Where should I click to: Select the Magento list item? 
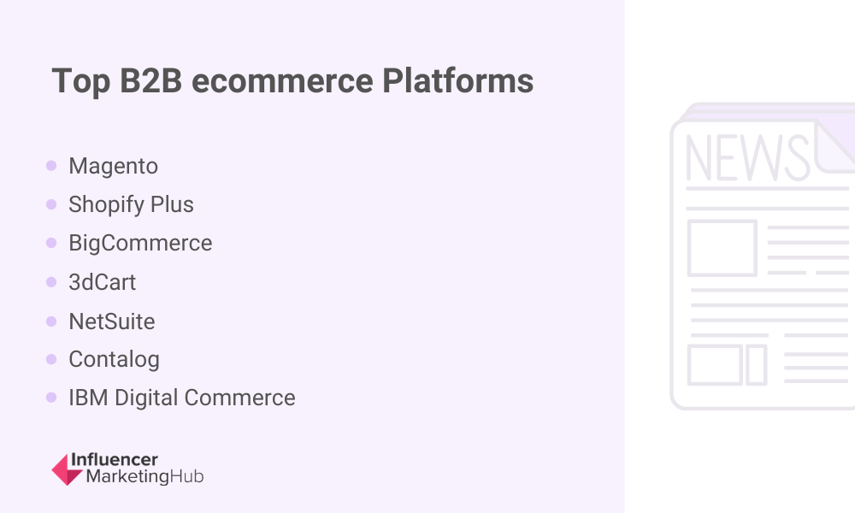tap(114, 166)
